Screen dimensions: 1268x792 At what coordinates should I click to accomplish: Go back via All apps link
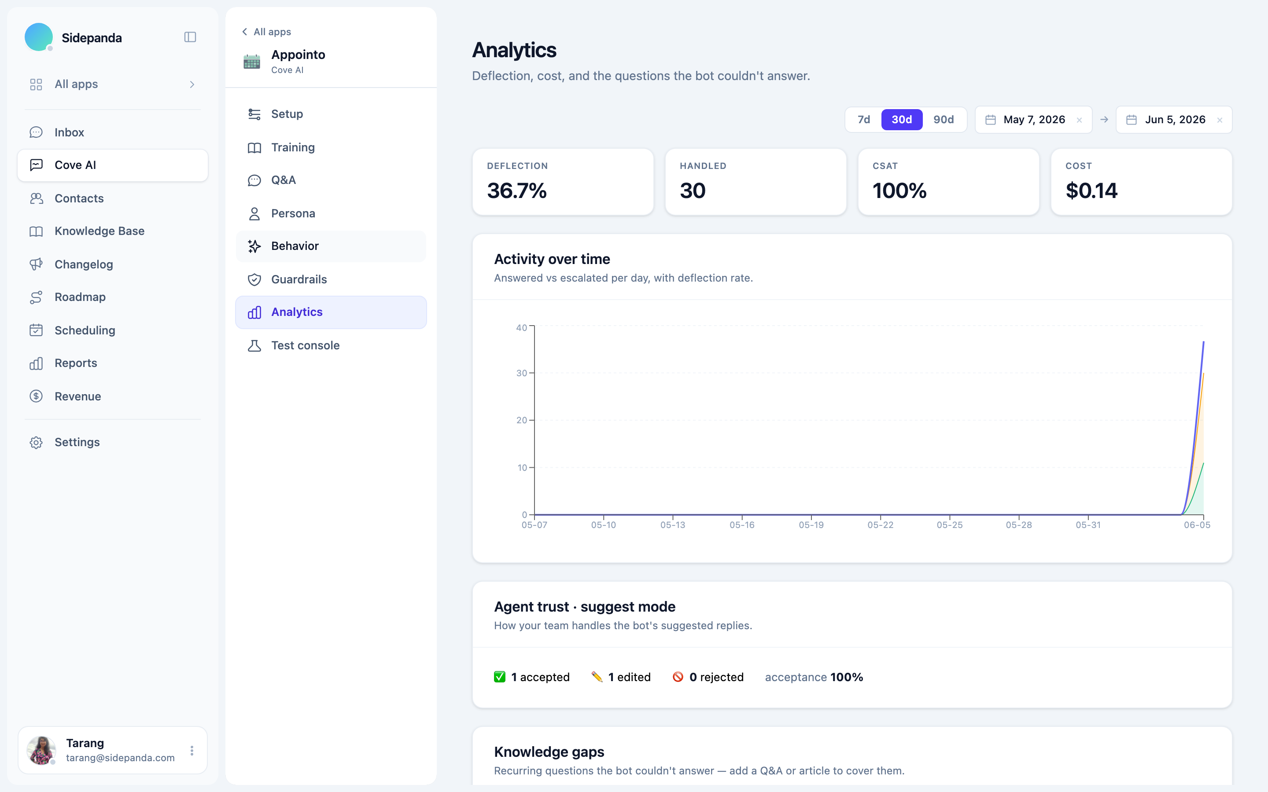tap(266, 32)
